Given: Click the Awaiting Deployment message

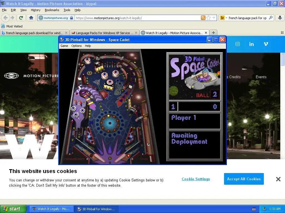Looking at the screenshot, I should [189, 138].
